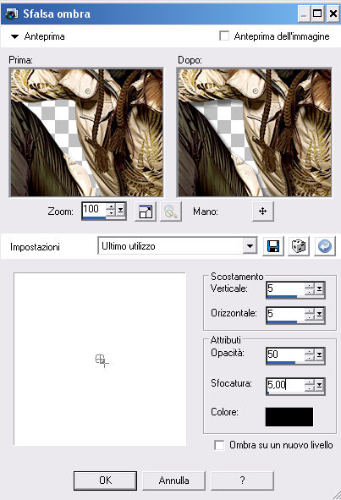Click the Verticale offset input field
Screen dimensions: 341x500
285,288
